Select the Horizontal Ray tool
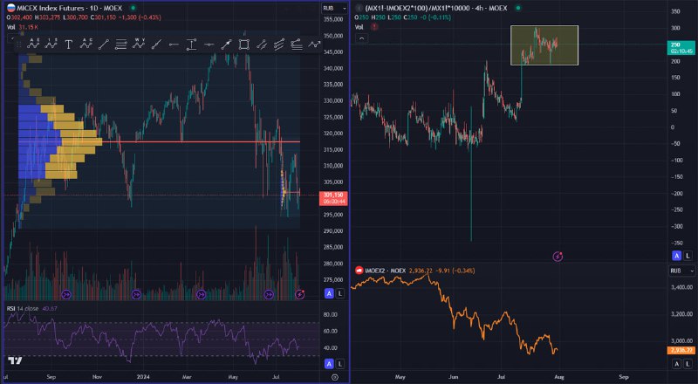Image resolution: width=698 pixels, height=384 pixels. click(174, 45)
